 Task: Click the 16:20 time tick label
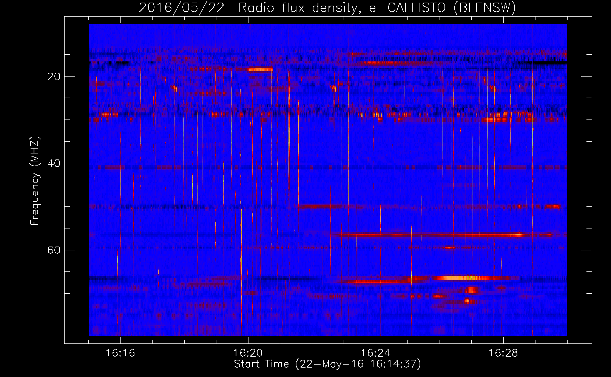click(x=248, y=353)
